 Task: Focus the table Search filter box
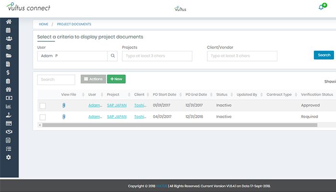[x=56, y=80]
